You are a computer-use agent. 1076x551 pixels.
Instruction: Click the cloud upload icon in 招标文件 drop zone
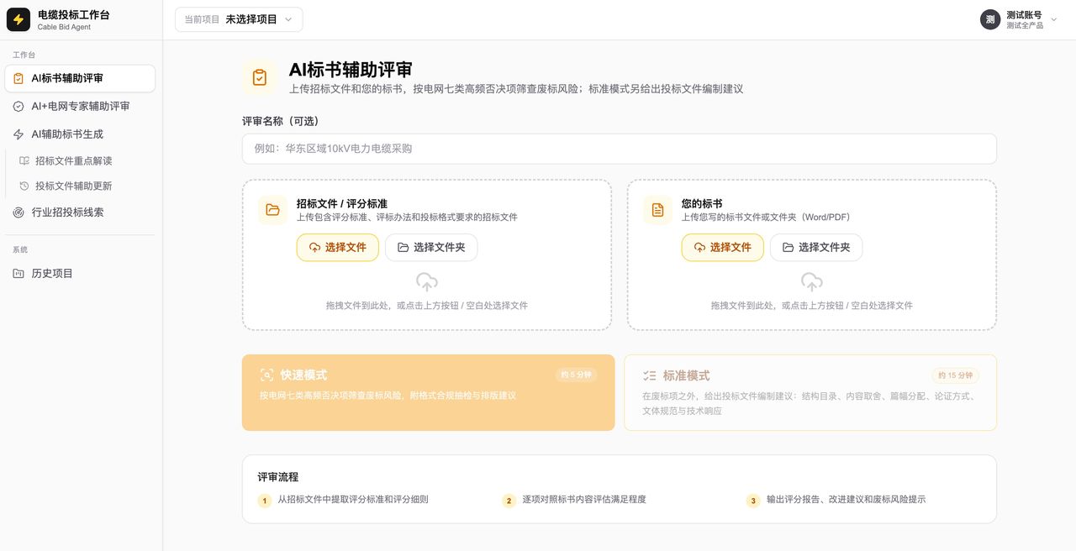click(x=427, y=282)
